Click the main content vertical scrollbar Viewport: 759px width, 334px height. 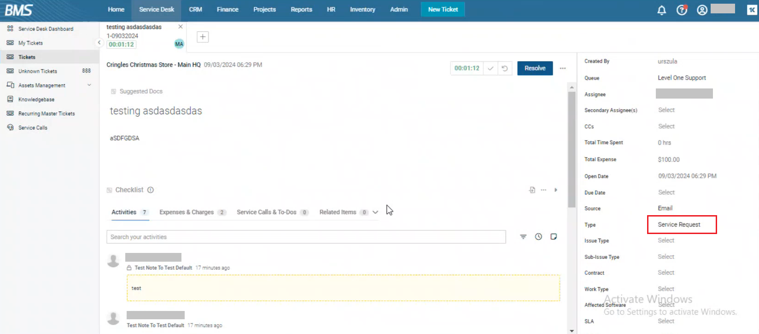(x=572, y=147)
